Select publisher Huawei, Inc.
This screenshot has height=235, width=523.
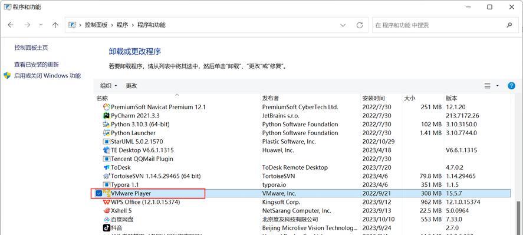pyautogui.click(x=278, y=150)
